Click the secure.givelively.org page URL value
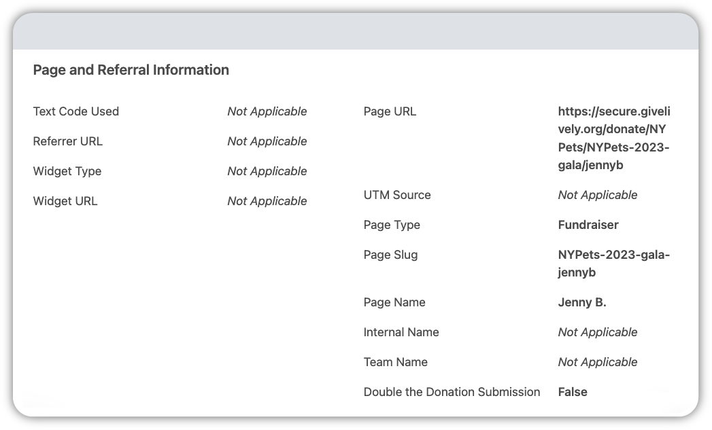 [614, 139]
